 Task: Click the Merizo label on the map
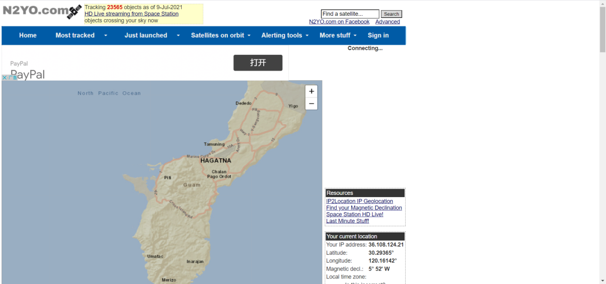169,280
